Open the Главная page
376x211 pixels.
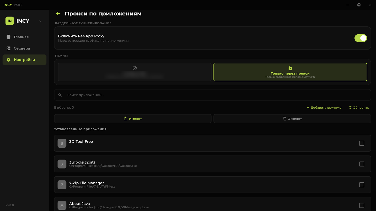[x=25, y=37]
